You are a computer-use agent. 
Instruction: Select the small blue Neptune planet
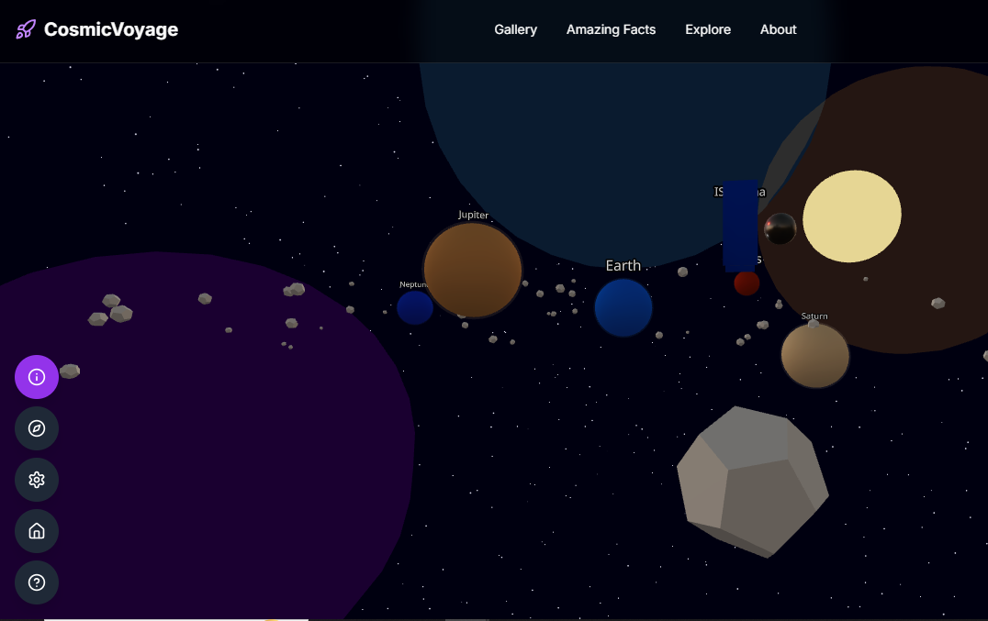pyautogui.click(x=414, y=308)
